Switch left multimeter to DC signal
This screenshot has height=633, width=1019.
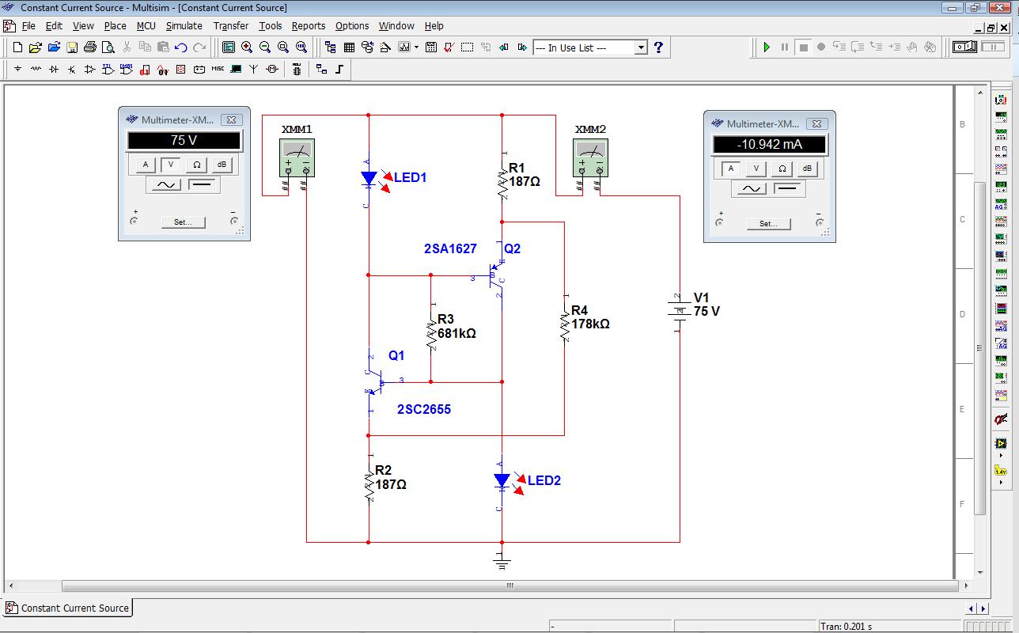pos(203,184)
